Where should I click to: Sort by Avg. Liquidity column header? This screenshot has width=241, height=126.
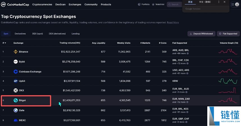click(x=99, y=43)
